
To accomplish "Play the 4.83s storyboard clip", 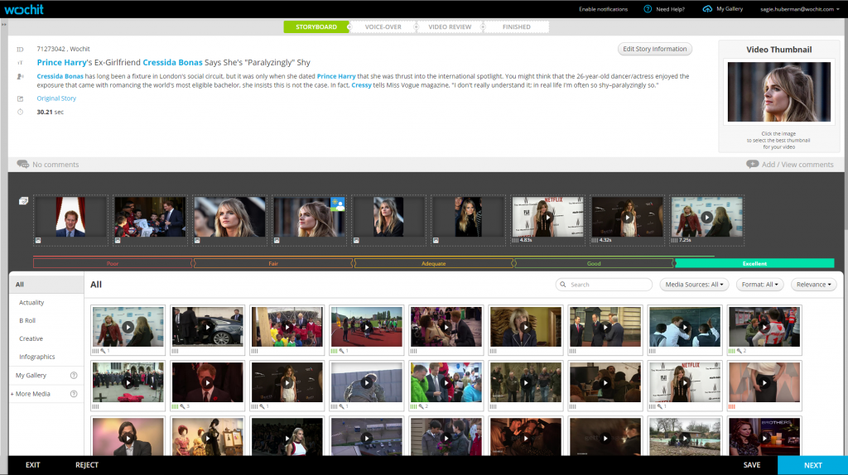I will click(x=548, y=218).
